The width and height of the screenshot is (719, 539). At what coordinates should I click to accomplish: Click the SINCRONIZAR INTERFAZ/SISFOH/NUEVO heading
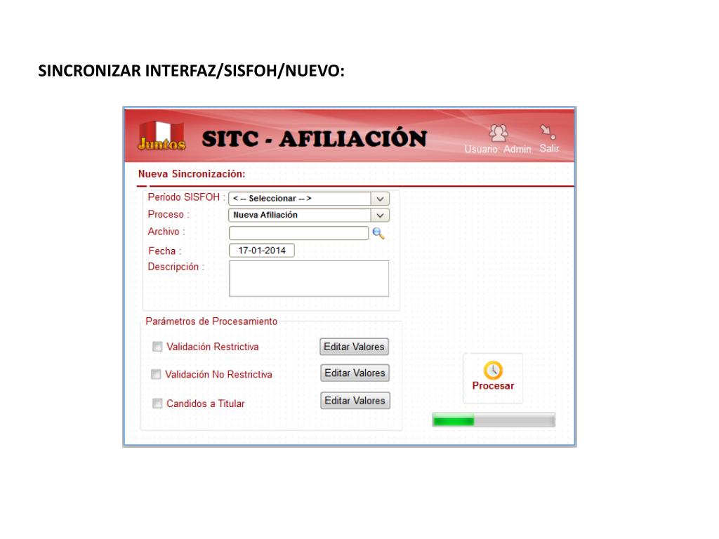pos(191,71)
